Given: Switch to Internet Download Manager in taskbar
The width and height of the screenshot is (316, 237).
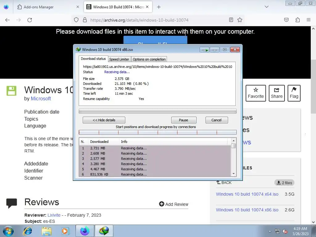Looking at the screenshot, I should click(104, 231).
